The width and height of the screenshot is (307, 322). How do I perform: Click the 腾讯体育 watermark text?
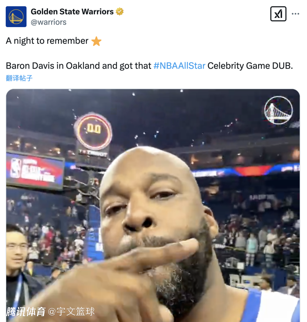click(26, 312)
